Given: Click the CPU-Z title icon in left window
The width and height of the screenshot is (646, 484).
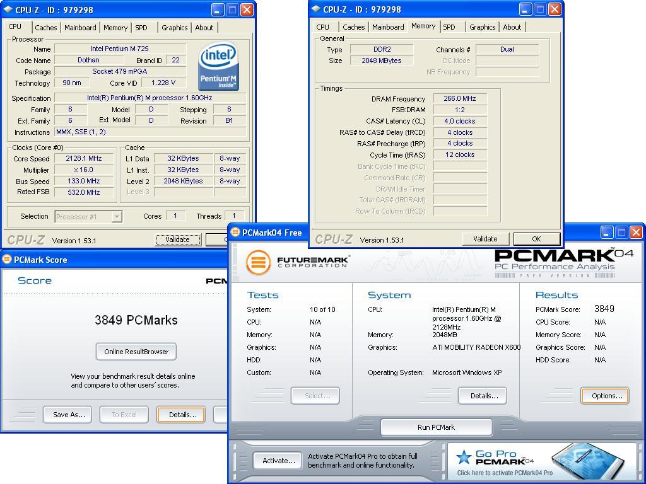Looking at the screenshot, I should click(8, 9).
